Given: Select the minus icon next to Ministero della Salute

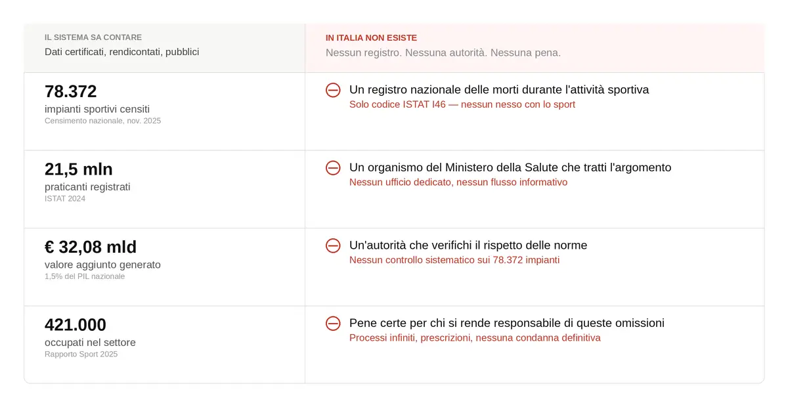Looking at the screenshot, I should point(333,168).
